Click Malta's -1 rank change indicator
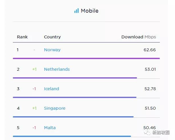 (34, 128)
